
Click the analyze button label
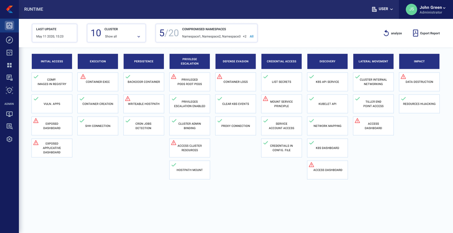click(396, 33)
